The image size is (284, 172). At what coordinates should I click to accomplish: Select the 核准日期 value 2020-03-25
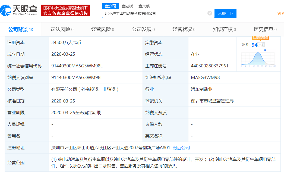pos(63,101)
